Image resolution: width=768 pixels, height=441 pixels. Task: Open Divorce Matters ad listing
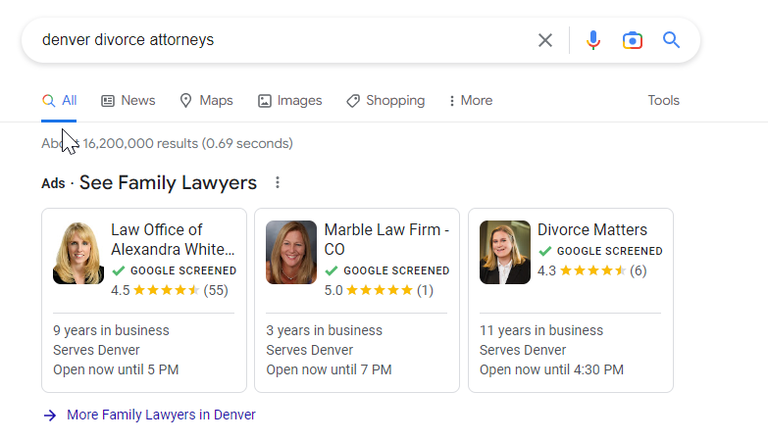[571, 300]
